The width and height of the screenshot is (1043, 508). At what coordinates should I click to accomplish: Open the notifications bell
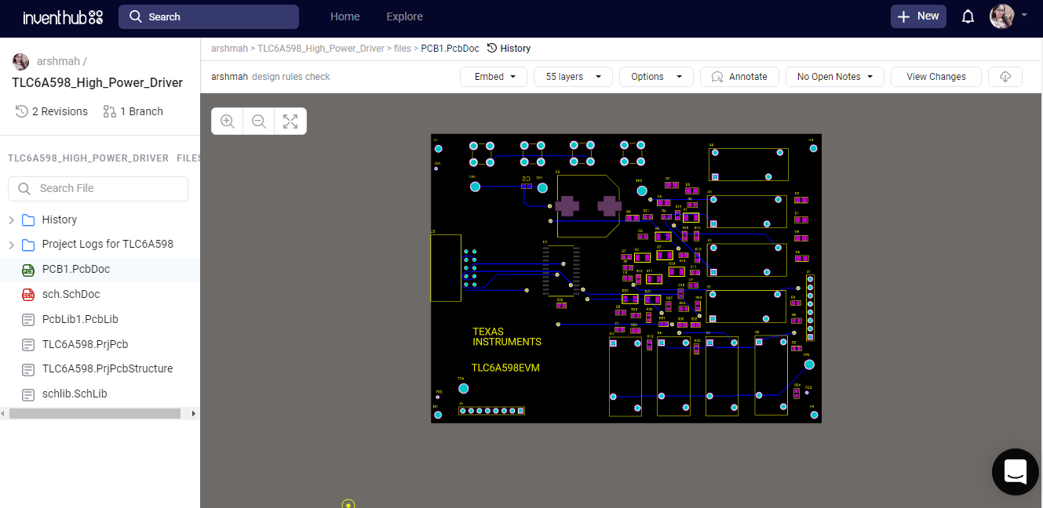(x=968, y=16)
